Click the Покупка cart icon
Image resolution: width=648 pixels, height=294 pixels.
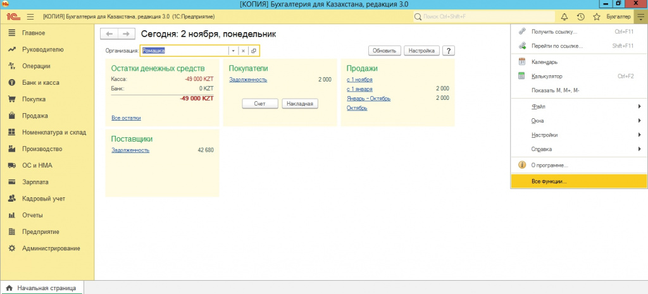point(12,99)
